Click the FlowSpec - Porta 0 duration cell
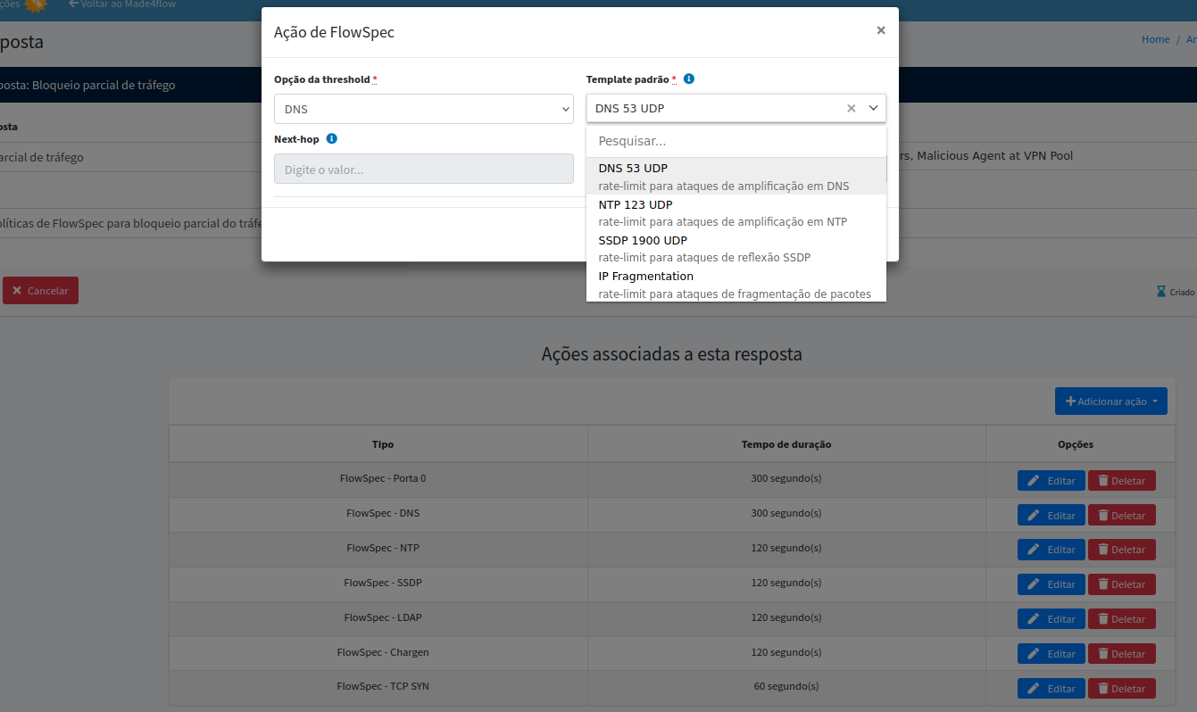Image resolution: width=1197 pixels, height=712 pixels. (786, 478)
